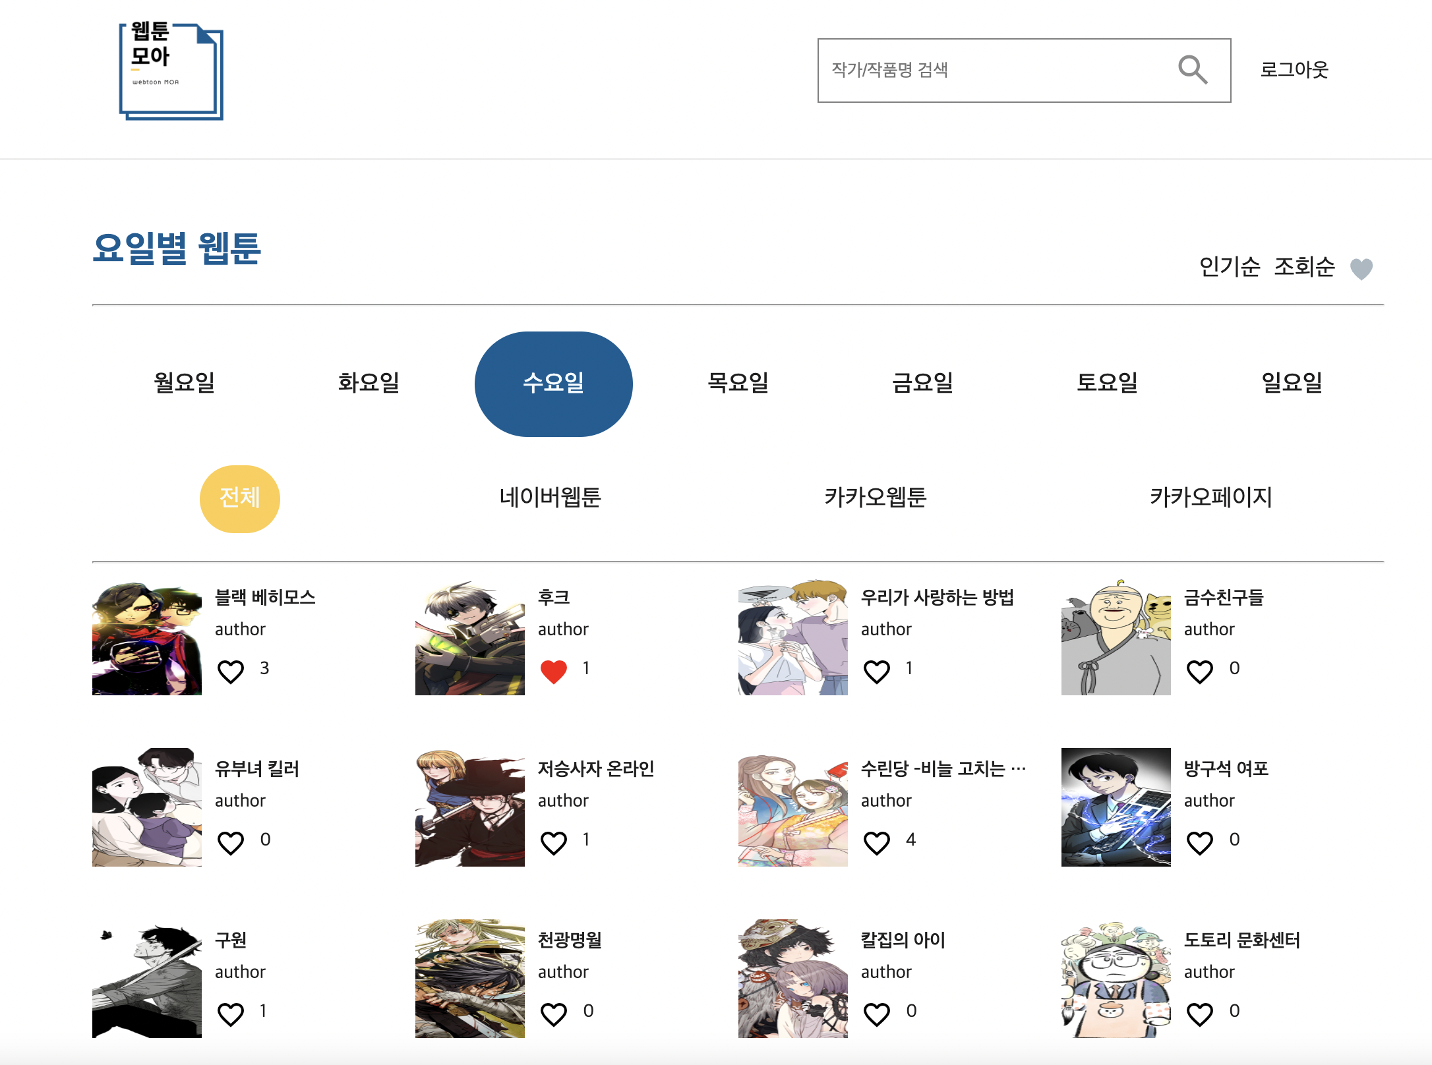Switch to 월요일 tab
This screenshot has width=1432, height=1065.
pos(185,383)
